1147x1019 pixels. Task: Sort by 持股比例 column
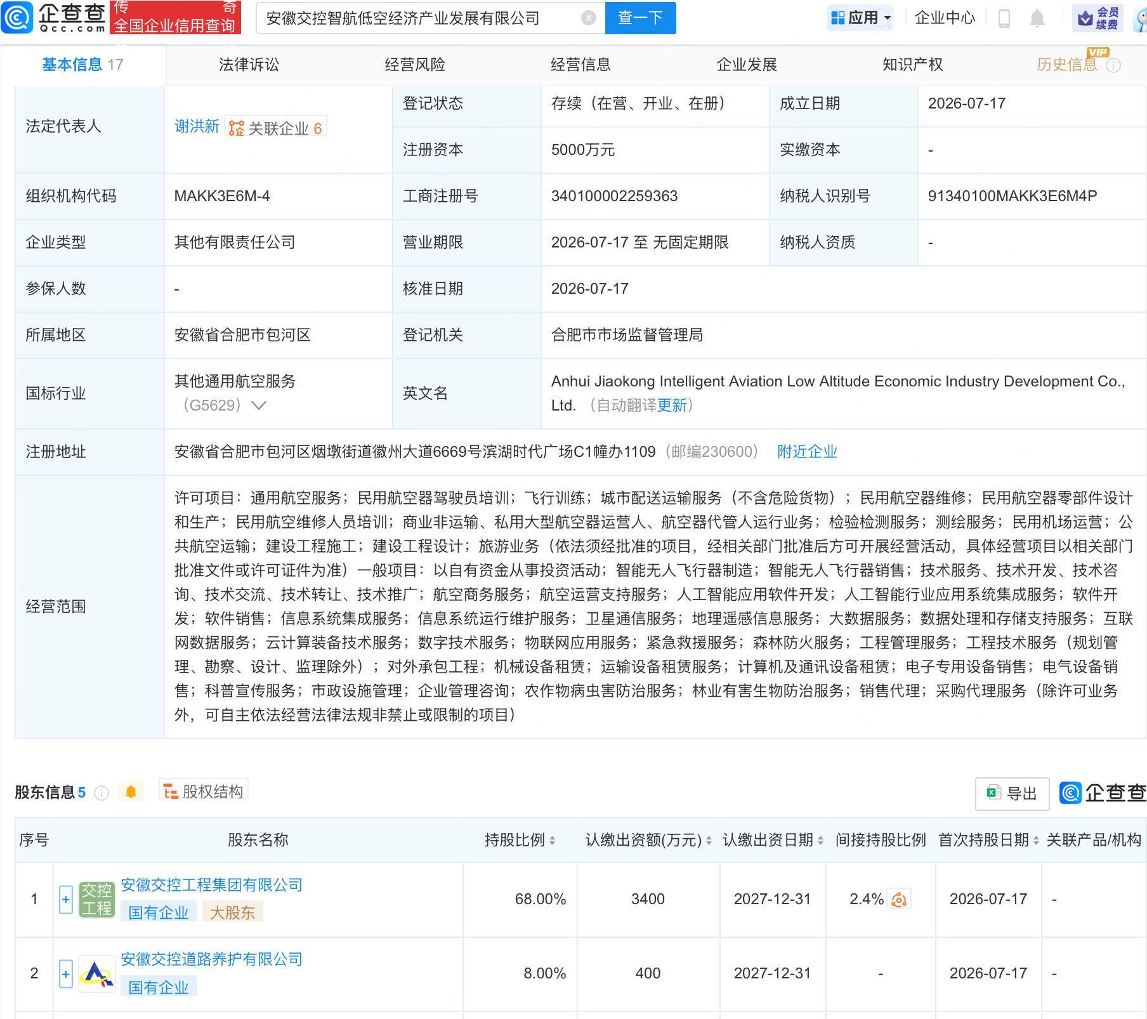coord(553,840)
